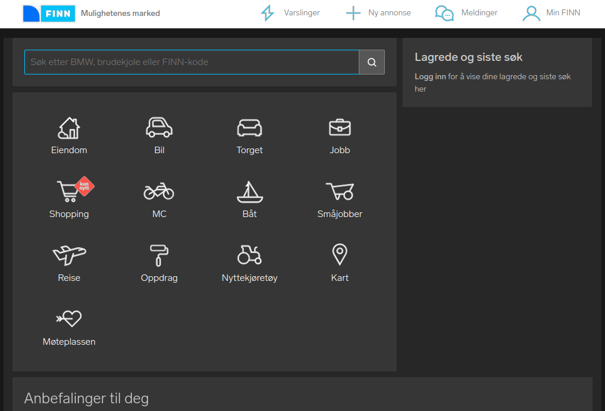Click the MC text label
605x411 pixels.
pyautogui.click(x=159, y=214)
